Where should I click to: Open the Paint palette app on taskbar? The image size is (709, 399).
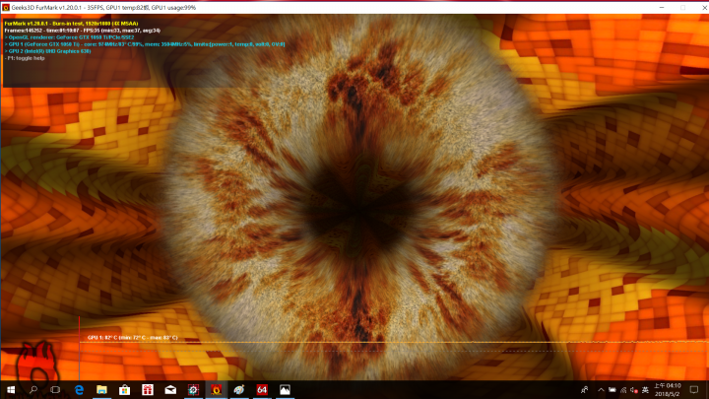pos(239,389)
